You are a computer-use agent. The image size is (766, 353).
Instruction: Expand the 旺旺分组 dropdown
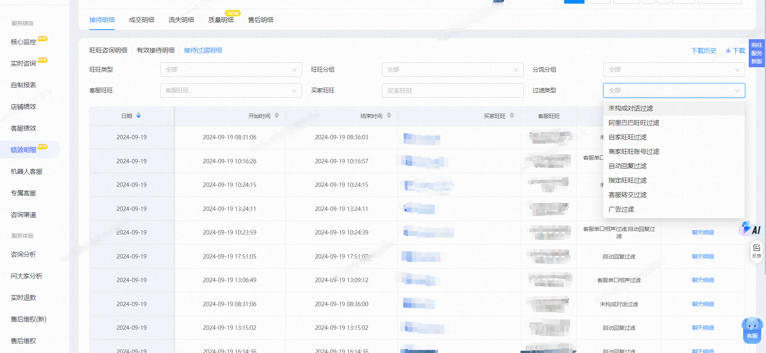[x=453, y=70]
